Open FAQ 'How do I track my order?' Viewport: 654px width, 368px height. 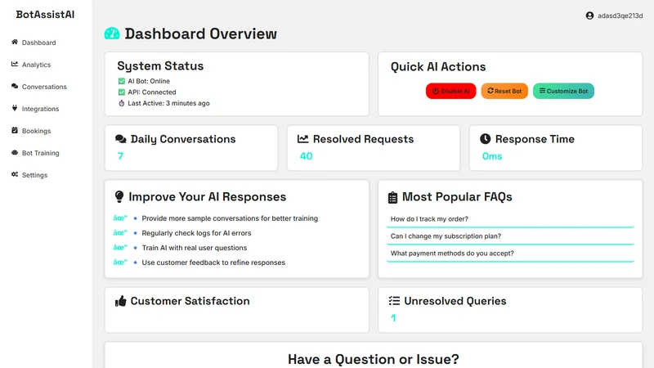click(510, 219)
